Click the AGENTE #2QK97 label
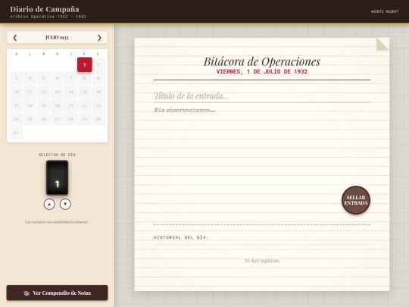 tap(385, 11)
